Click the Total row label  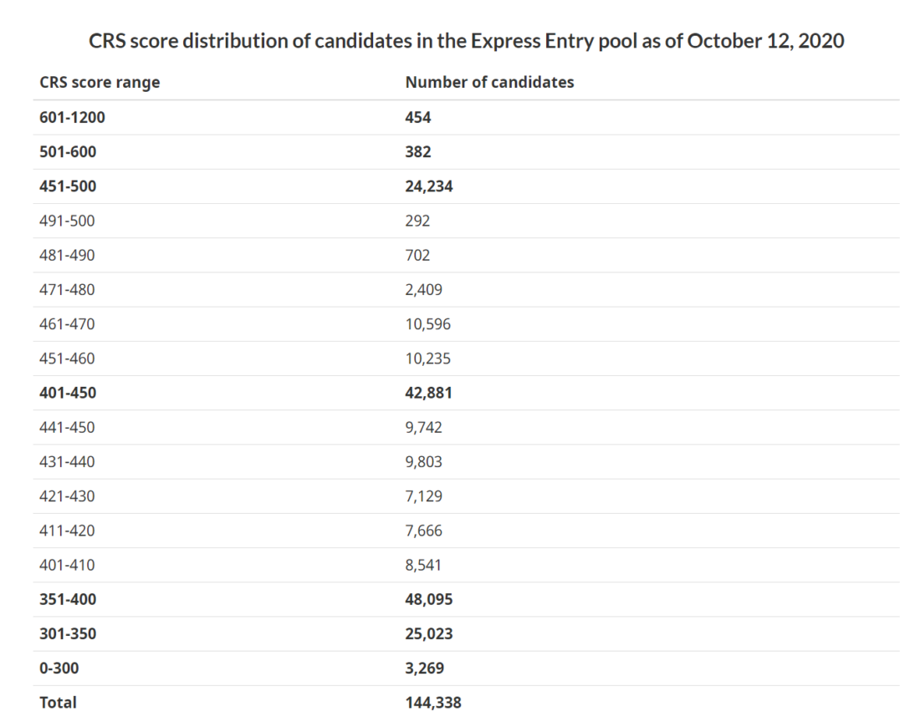(x=58, y=703)
